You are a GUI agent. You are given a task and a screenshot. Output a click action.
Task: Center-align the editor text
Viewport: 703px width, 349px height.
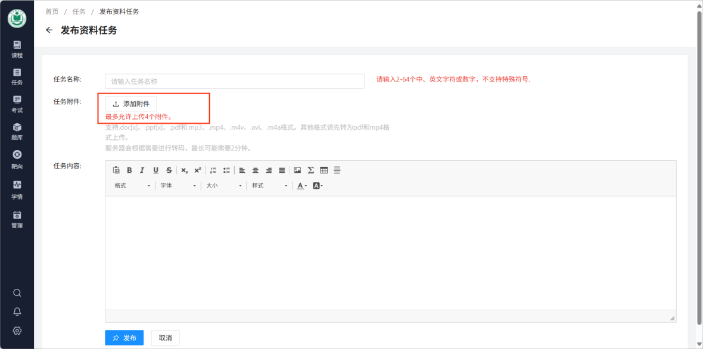(256, 170)
